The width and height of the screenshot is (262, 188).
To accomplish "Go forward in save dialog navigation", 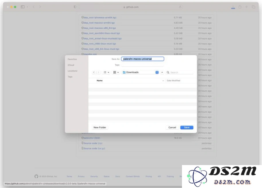I will pos(99,72).
